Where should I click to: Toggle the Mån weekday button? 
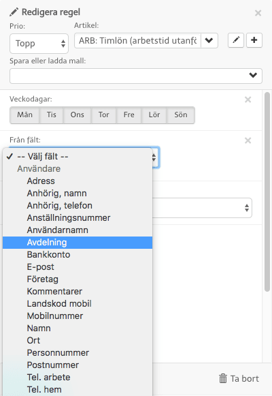pos(24,115)
